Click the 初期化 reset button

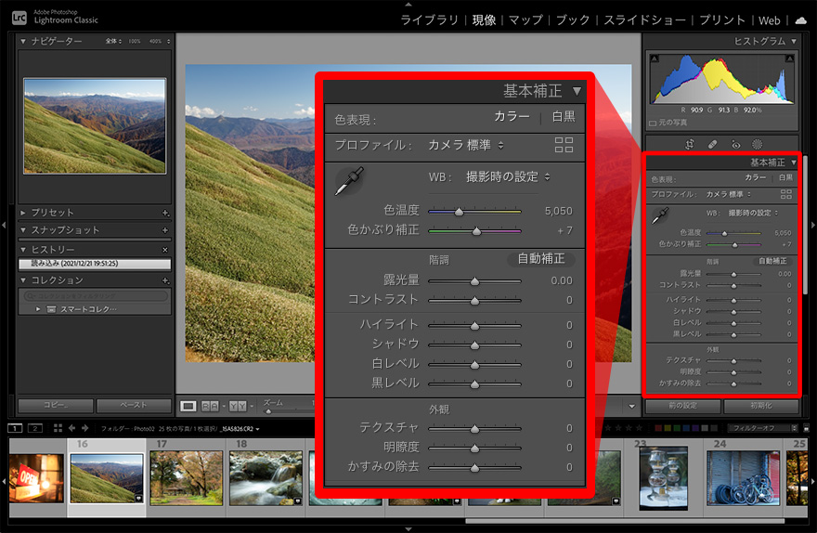pyautogui.click(x=759, y=406)
